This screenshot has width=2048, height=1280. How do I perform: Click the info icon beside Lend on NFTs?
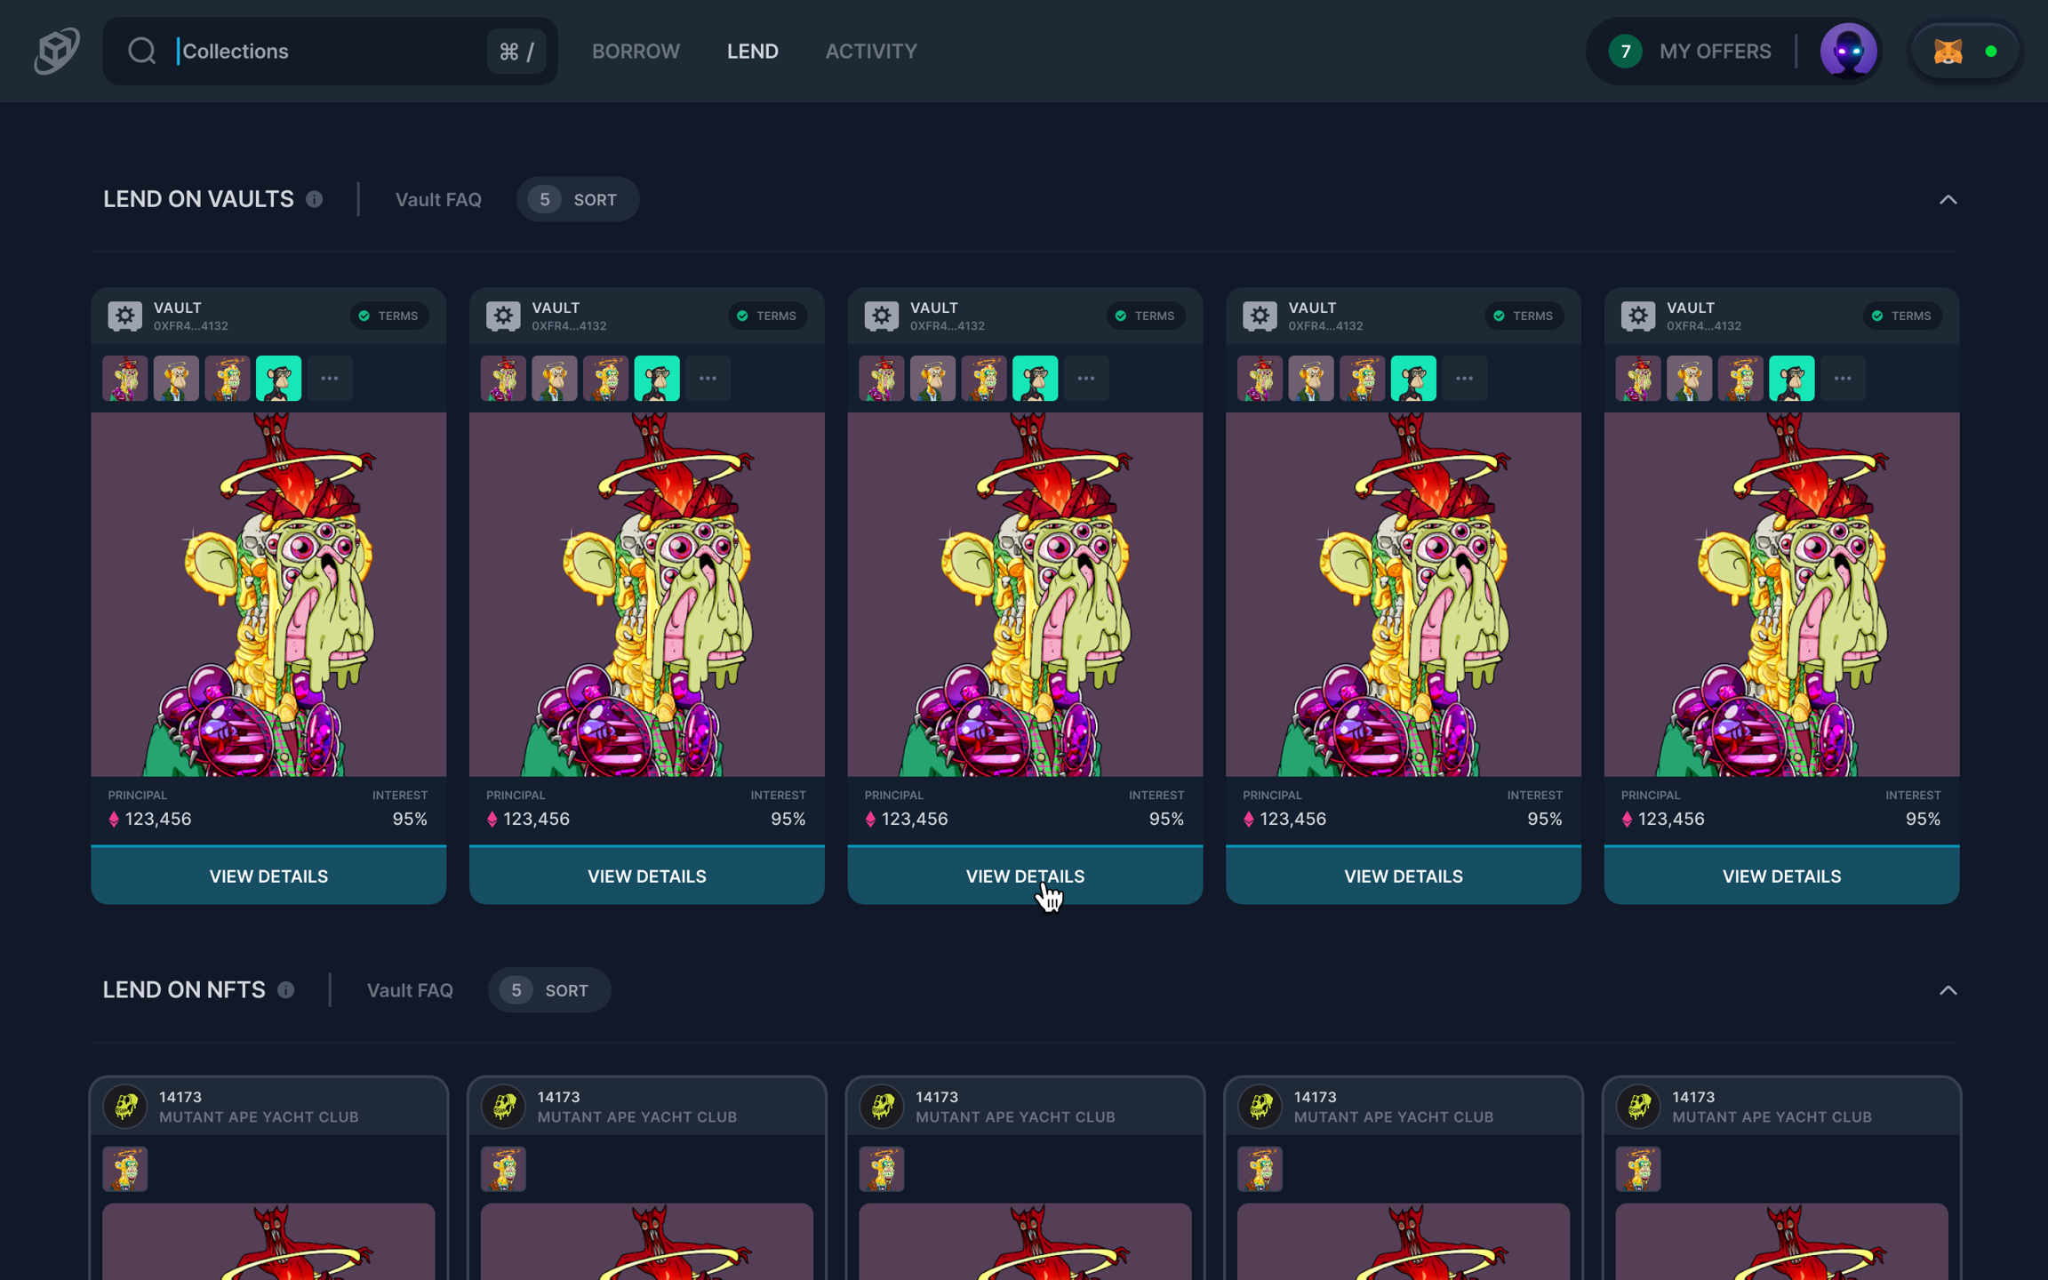[x=286, y=989]
